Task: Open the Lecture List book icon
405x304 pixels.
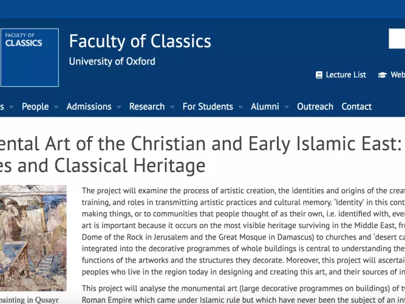Action: [x=319, y=75]
